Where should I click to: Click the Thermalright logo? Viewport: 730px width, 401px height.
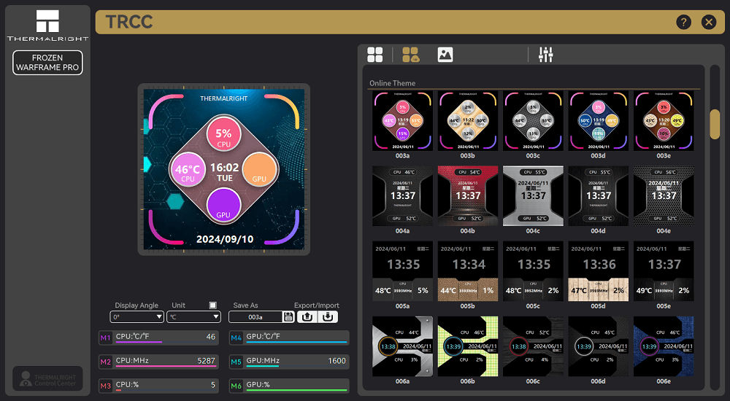(x=47, y=25)
